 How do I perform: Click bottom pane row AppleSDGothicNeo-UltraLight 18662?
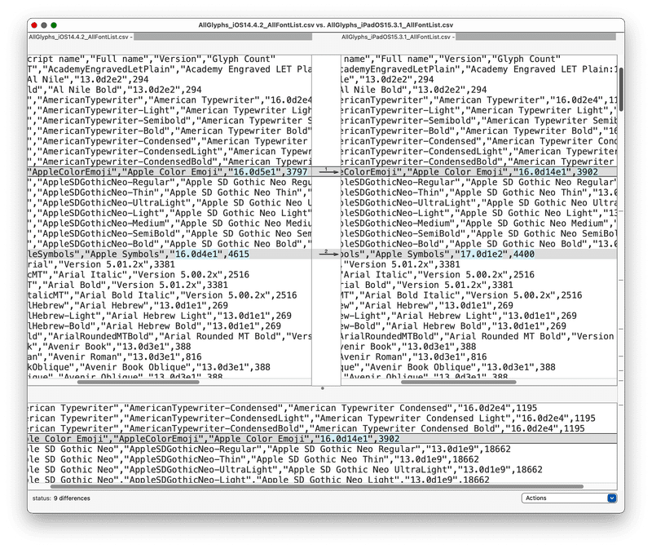(322, 470)
